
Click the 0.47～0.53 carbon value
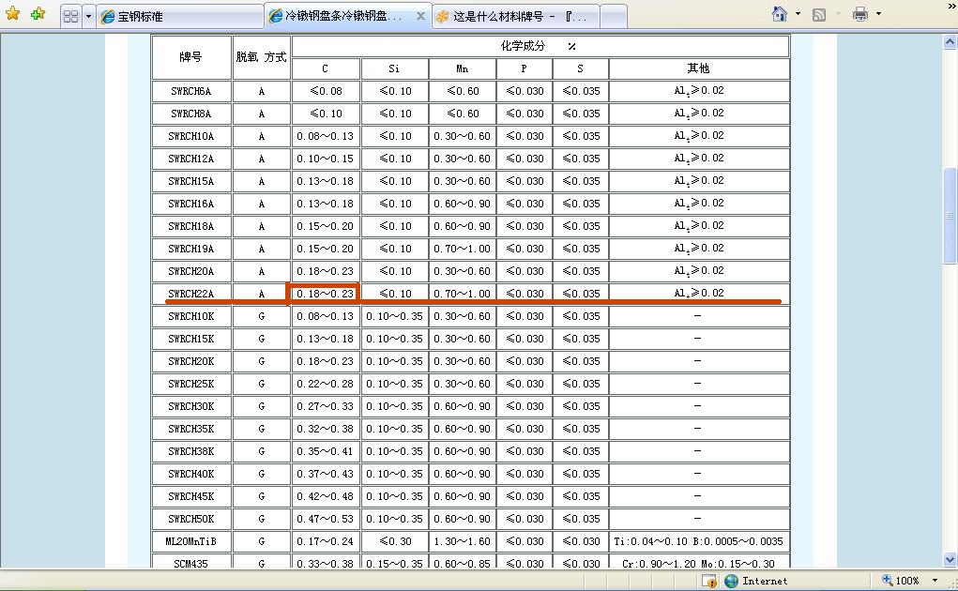325,519
